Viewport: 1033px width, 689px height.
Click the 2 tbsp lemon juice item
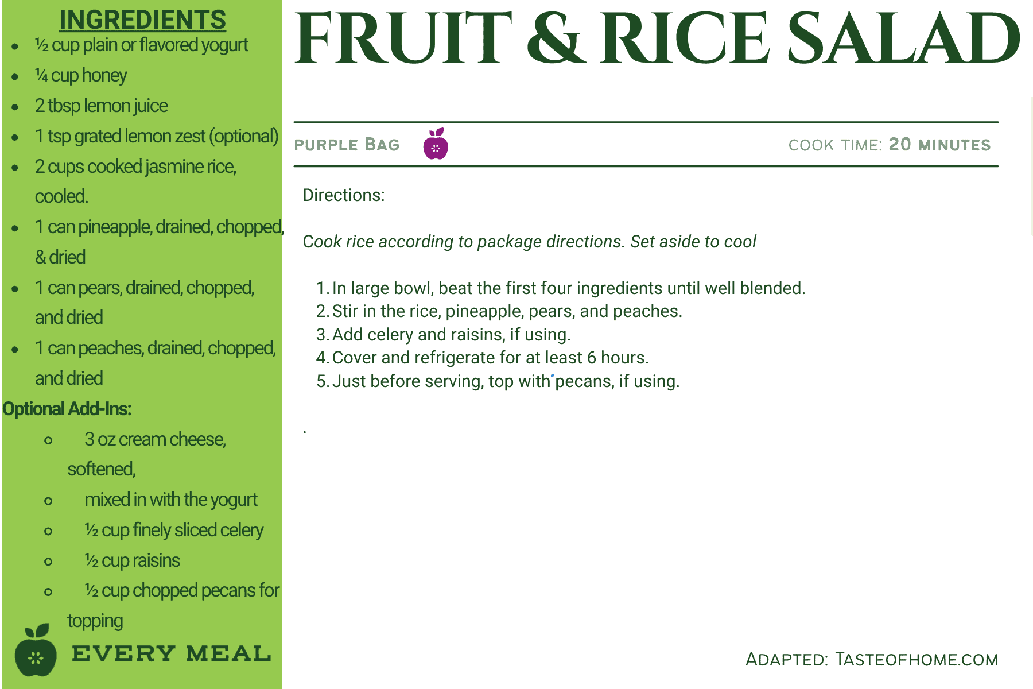[101, 106]
